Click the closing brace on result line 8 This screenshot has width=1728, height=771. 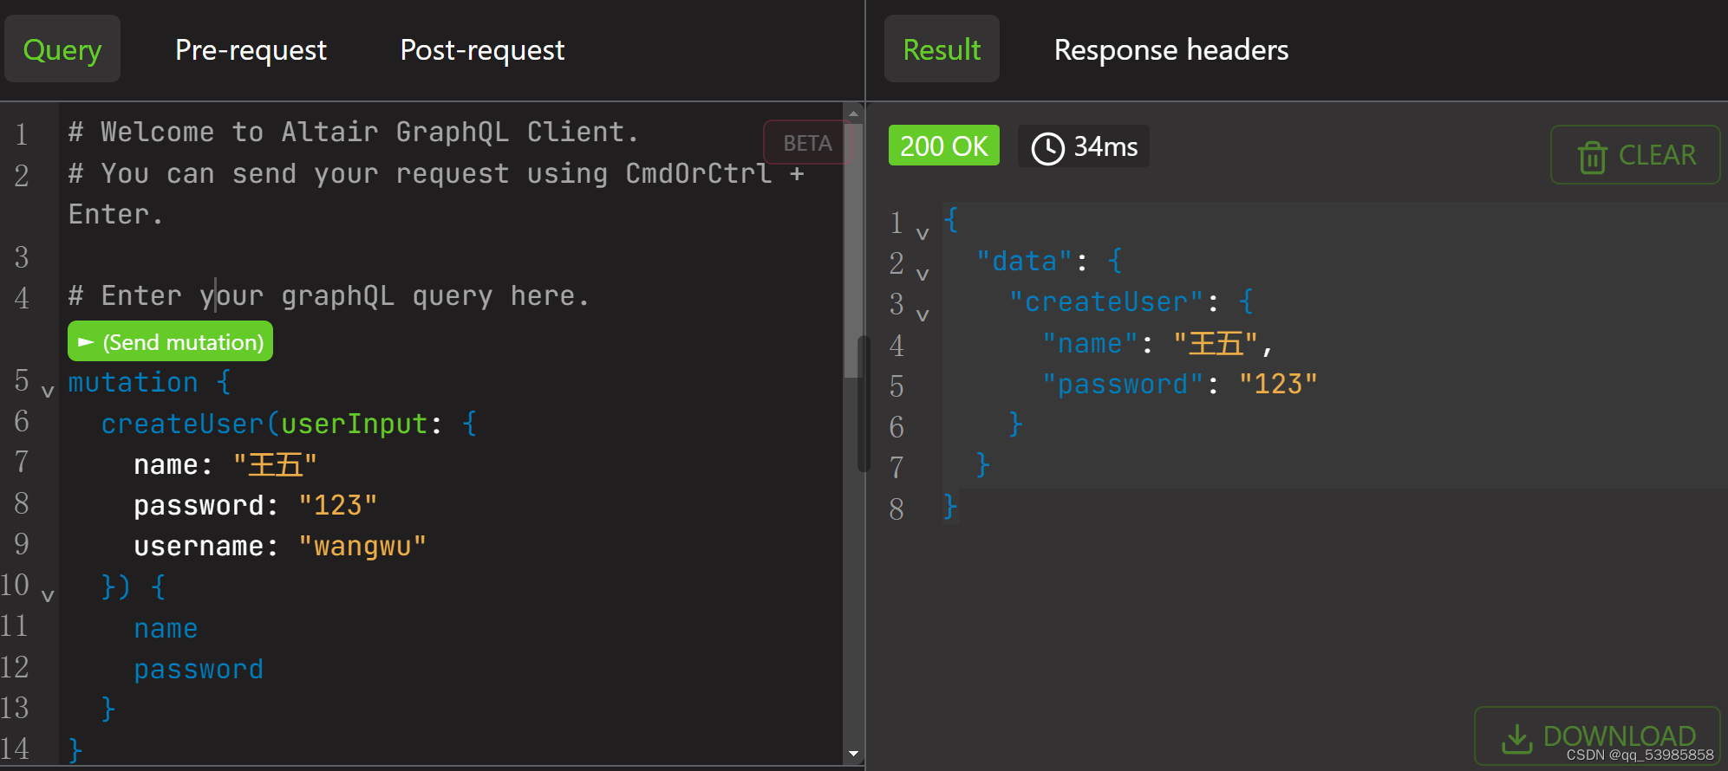[x=950, y=506]
